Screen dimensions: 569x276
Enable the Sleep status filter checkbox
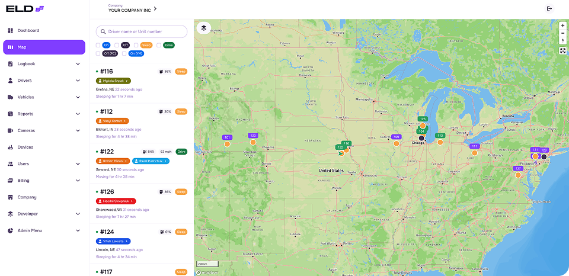pyautogui.click(x=136, y=45)
